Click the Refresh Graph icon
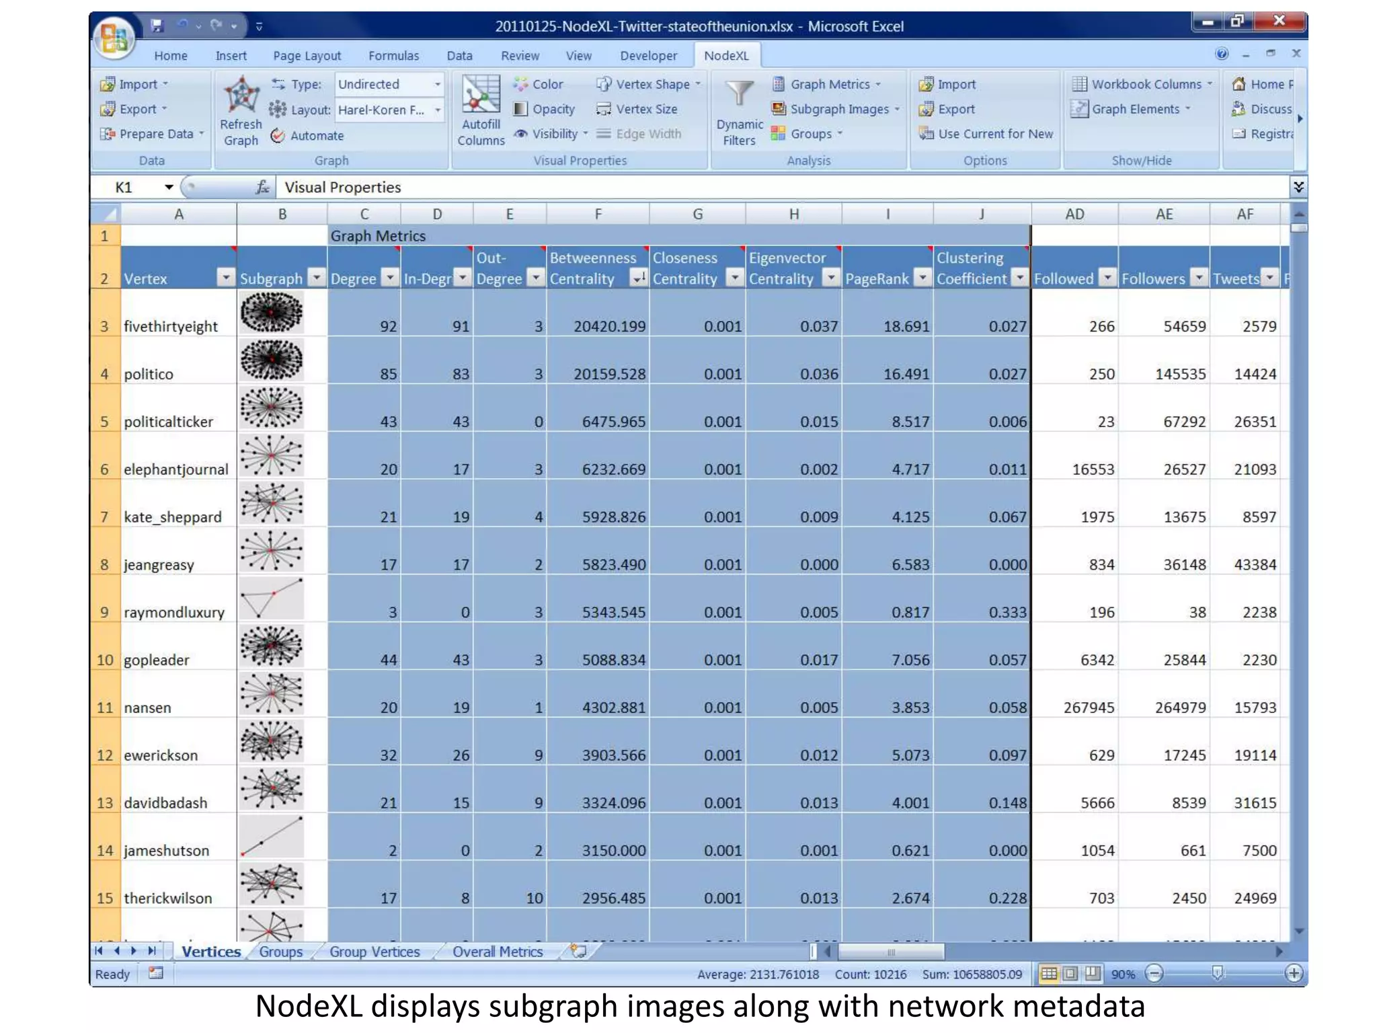This screenshot has width=1377, height=1033. point(241,95)
